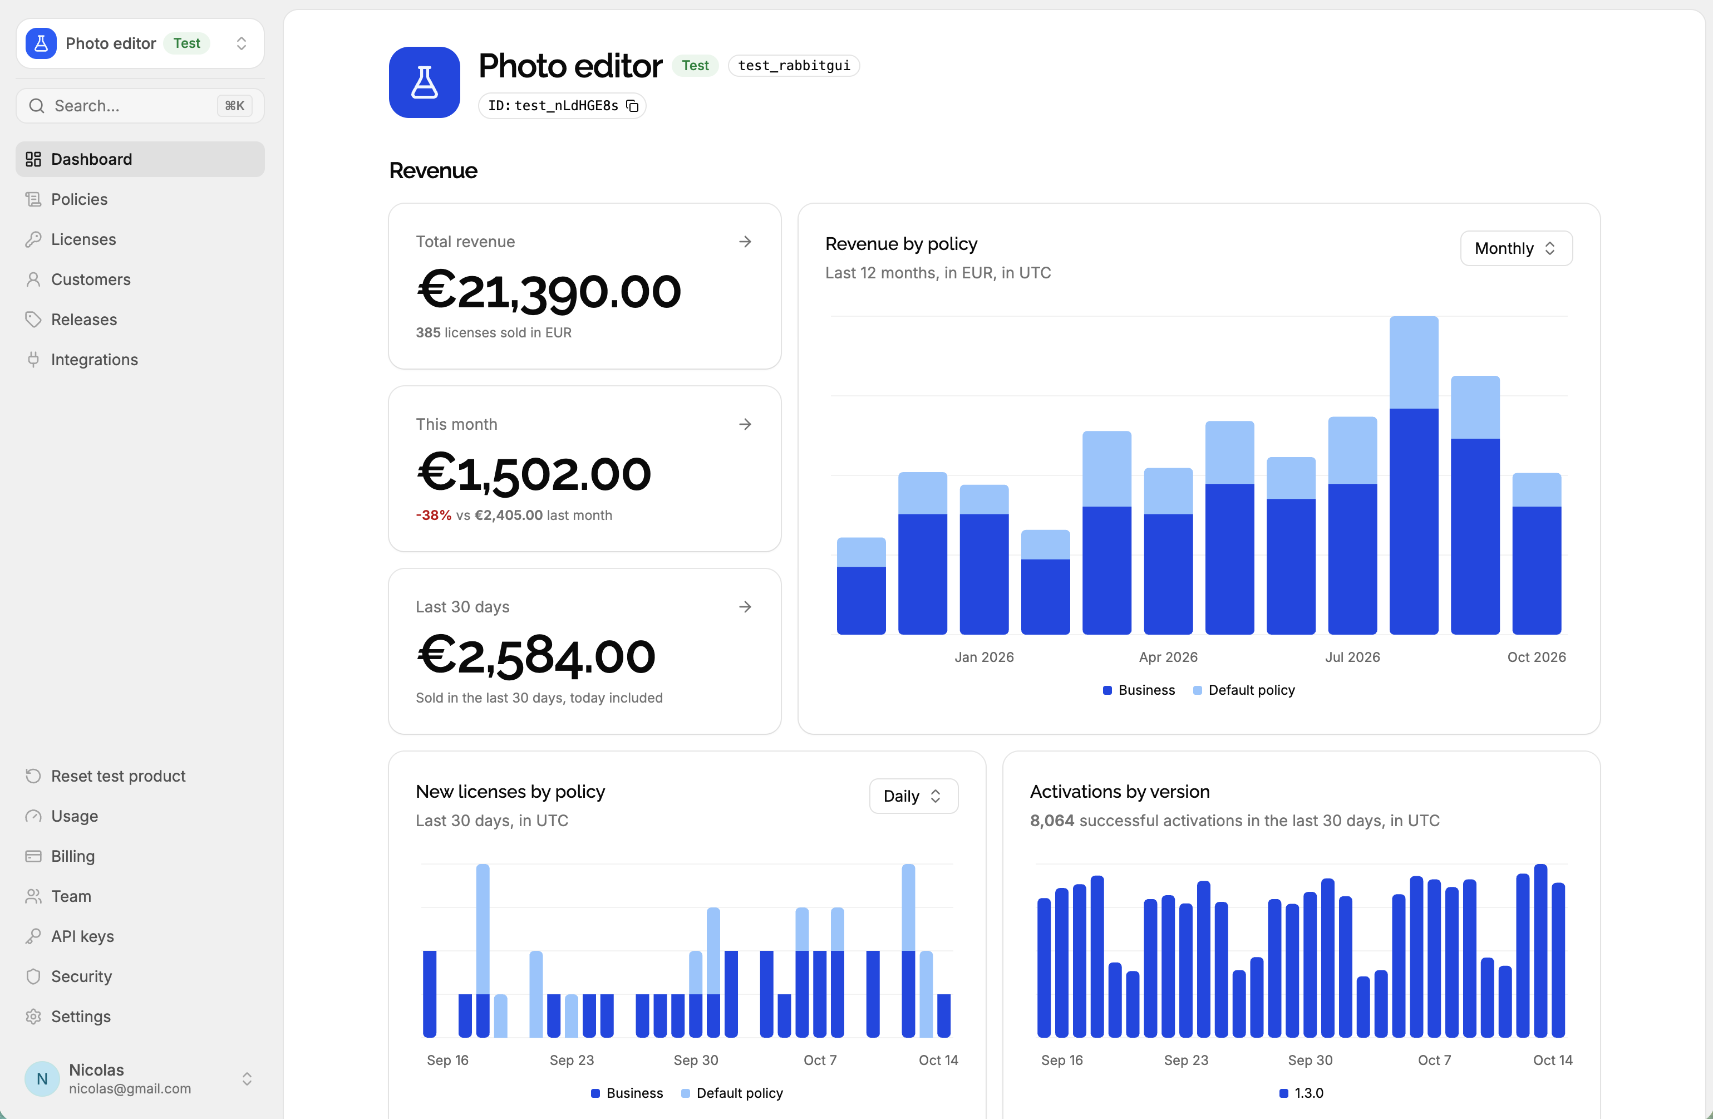This screenshot has height=1119, width=1713.
Task: Click the Reset test product icon
Action: click(33, 776)
